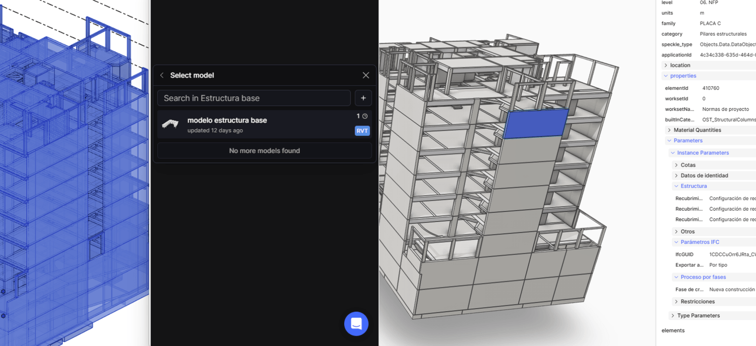
Task: Open the chat support bubble
Action: point(356,323)
